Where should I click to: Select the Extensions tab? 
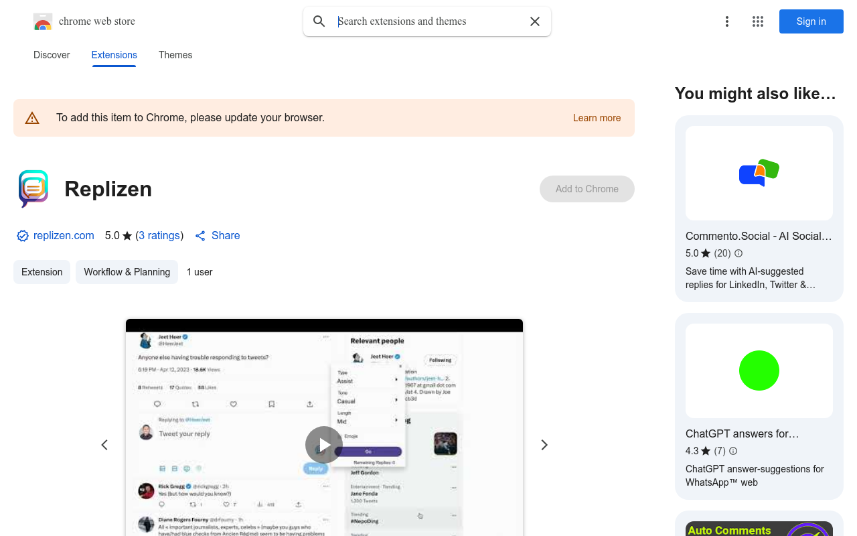[x=114, y=55]
